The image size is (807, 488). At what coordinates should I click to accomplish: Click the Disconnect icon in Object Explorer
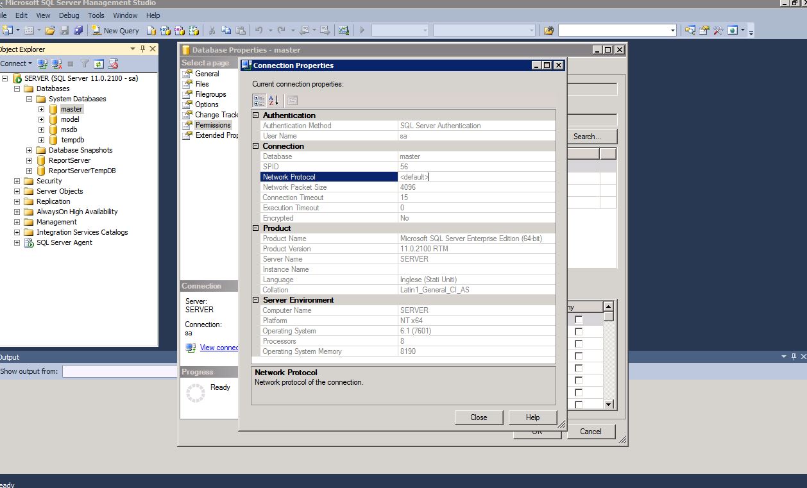point(56,63)
